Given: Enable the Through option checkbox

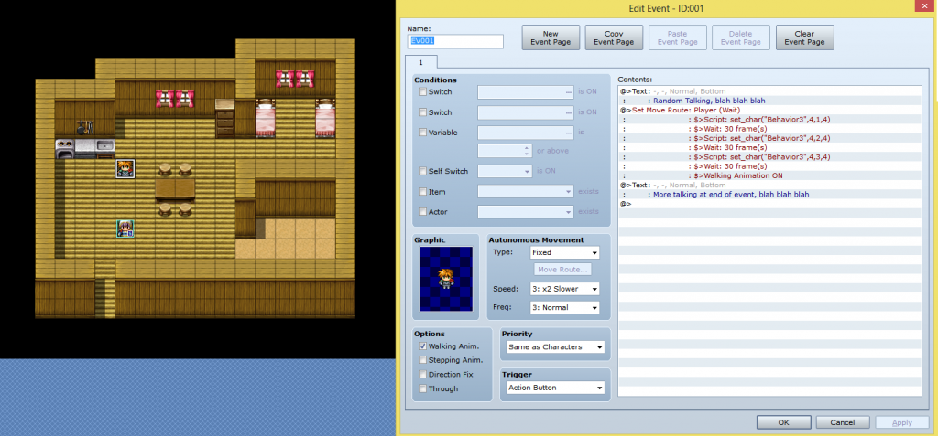Looking at the screenshot, I should pos(422,388).
